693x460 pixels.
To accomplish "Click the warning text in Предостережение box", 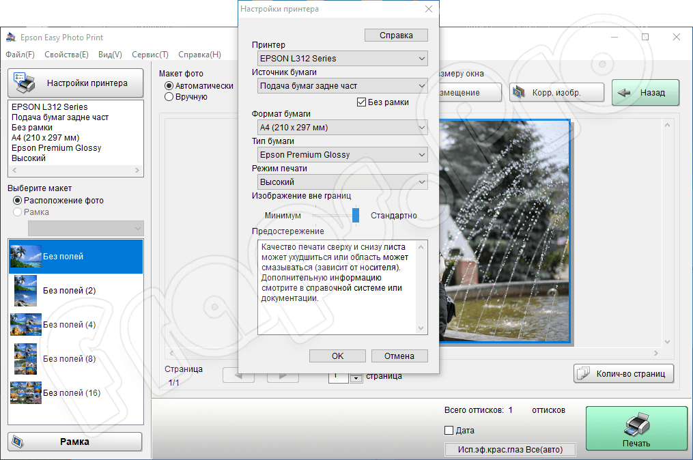I will (335, 272).
